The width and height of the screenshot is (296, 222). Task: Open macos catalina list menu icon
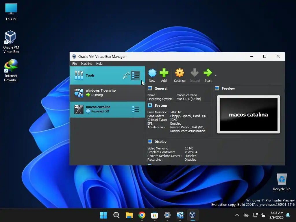click(x=136, y=109)
